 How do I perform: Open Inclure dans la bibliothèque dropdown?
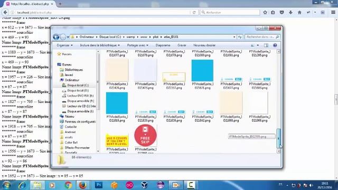100,45
